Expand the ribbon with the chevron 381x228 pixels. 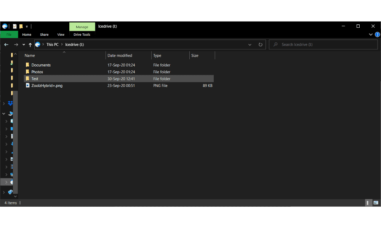pyautogui.click(x=371, y=35)
